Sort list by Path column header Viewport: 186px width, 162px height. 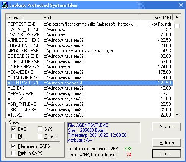(90, 17)
